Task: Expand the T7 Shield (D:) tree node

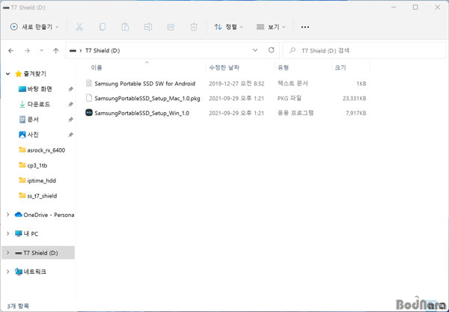Action: click(x=8, y=253)
